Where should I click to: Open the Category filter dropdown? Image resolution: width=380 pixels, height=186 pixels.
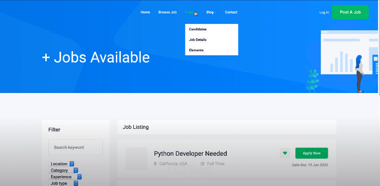[x=63, y=170]
